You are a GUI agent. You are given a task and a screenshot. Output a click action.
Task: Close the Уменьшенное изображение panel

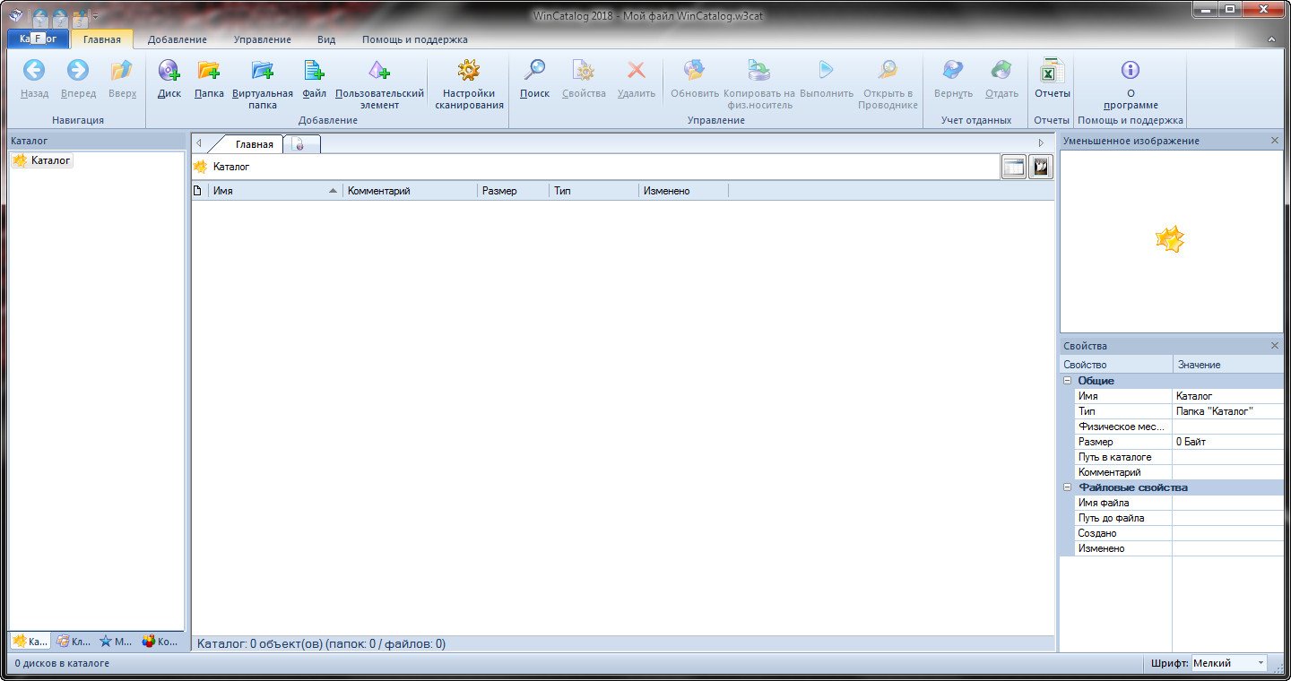pyautogui.click(x=1275, y=141)
